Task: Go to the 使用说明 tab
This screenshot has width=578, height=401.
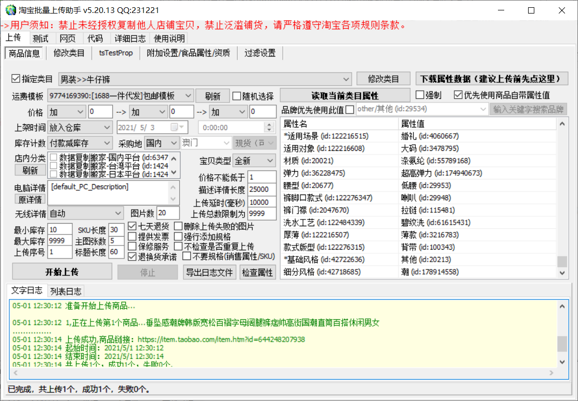Action: tap(169, 38)
